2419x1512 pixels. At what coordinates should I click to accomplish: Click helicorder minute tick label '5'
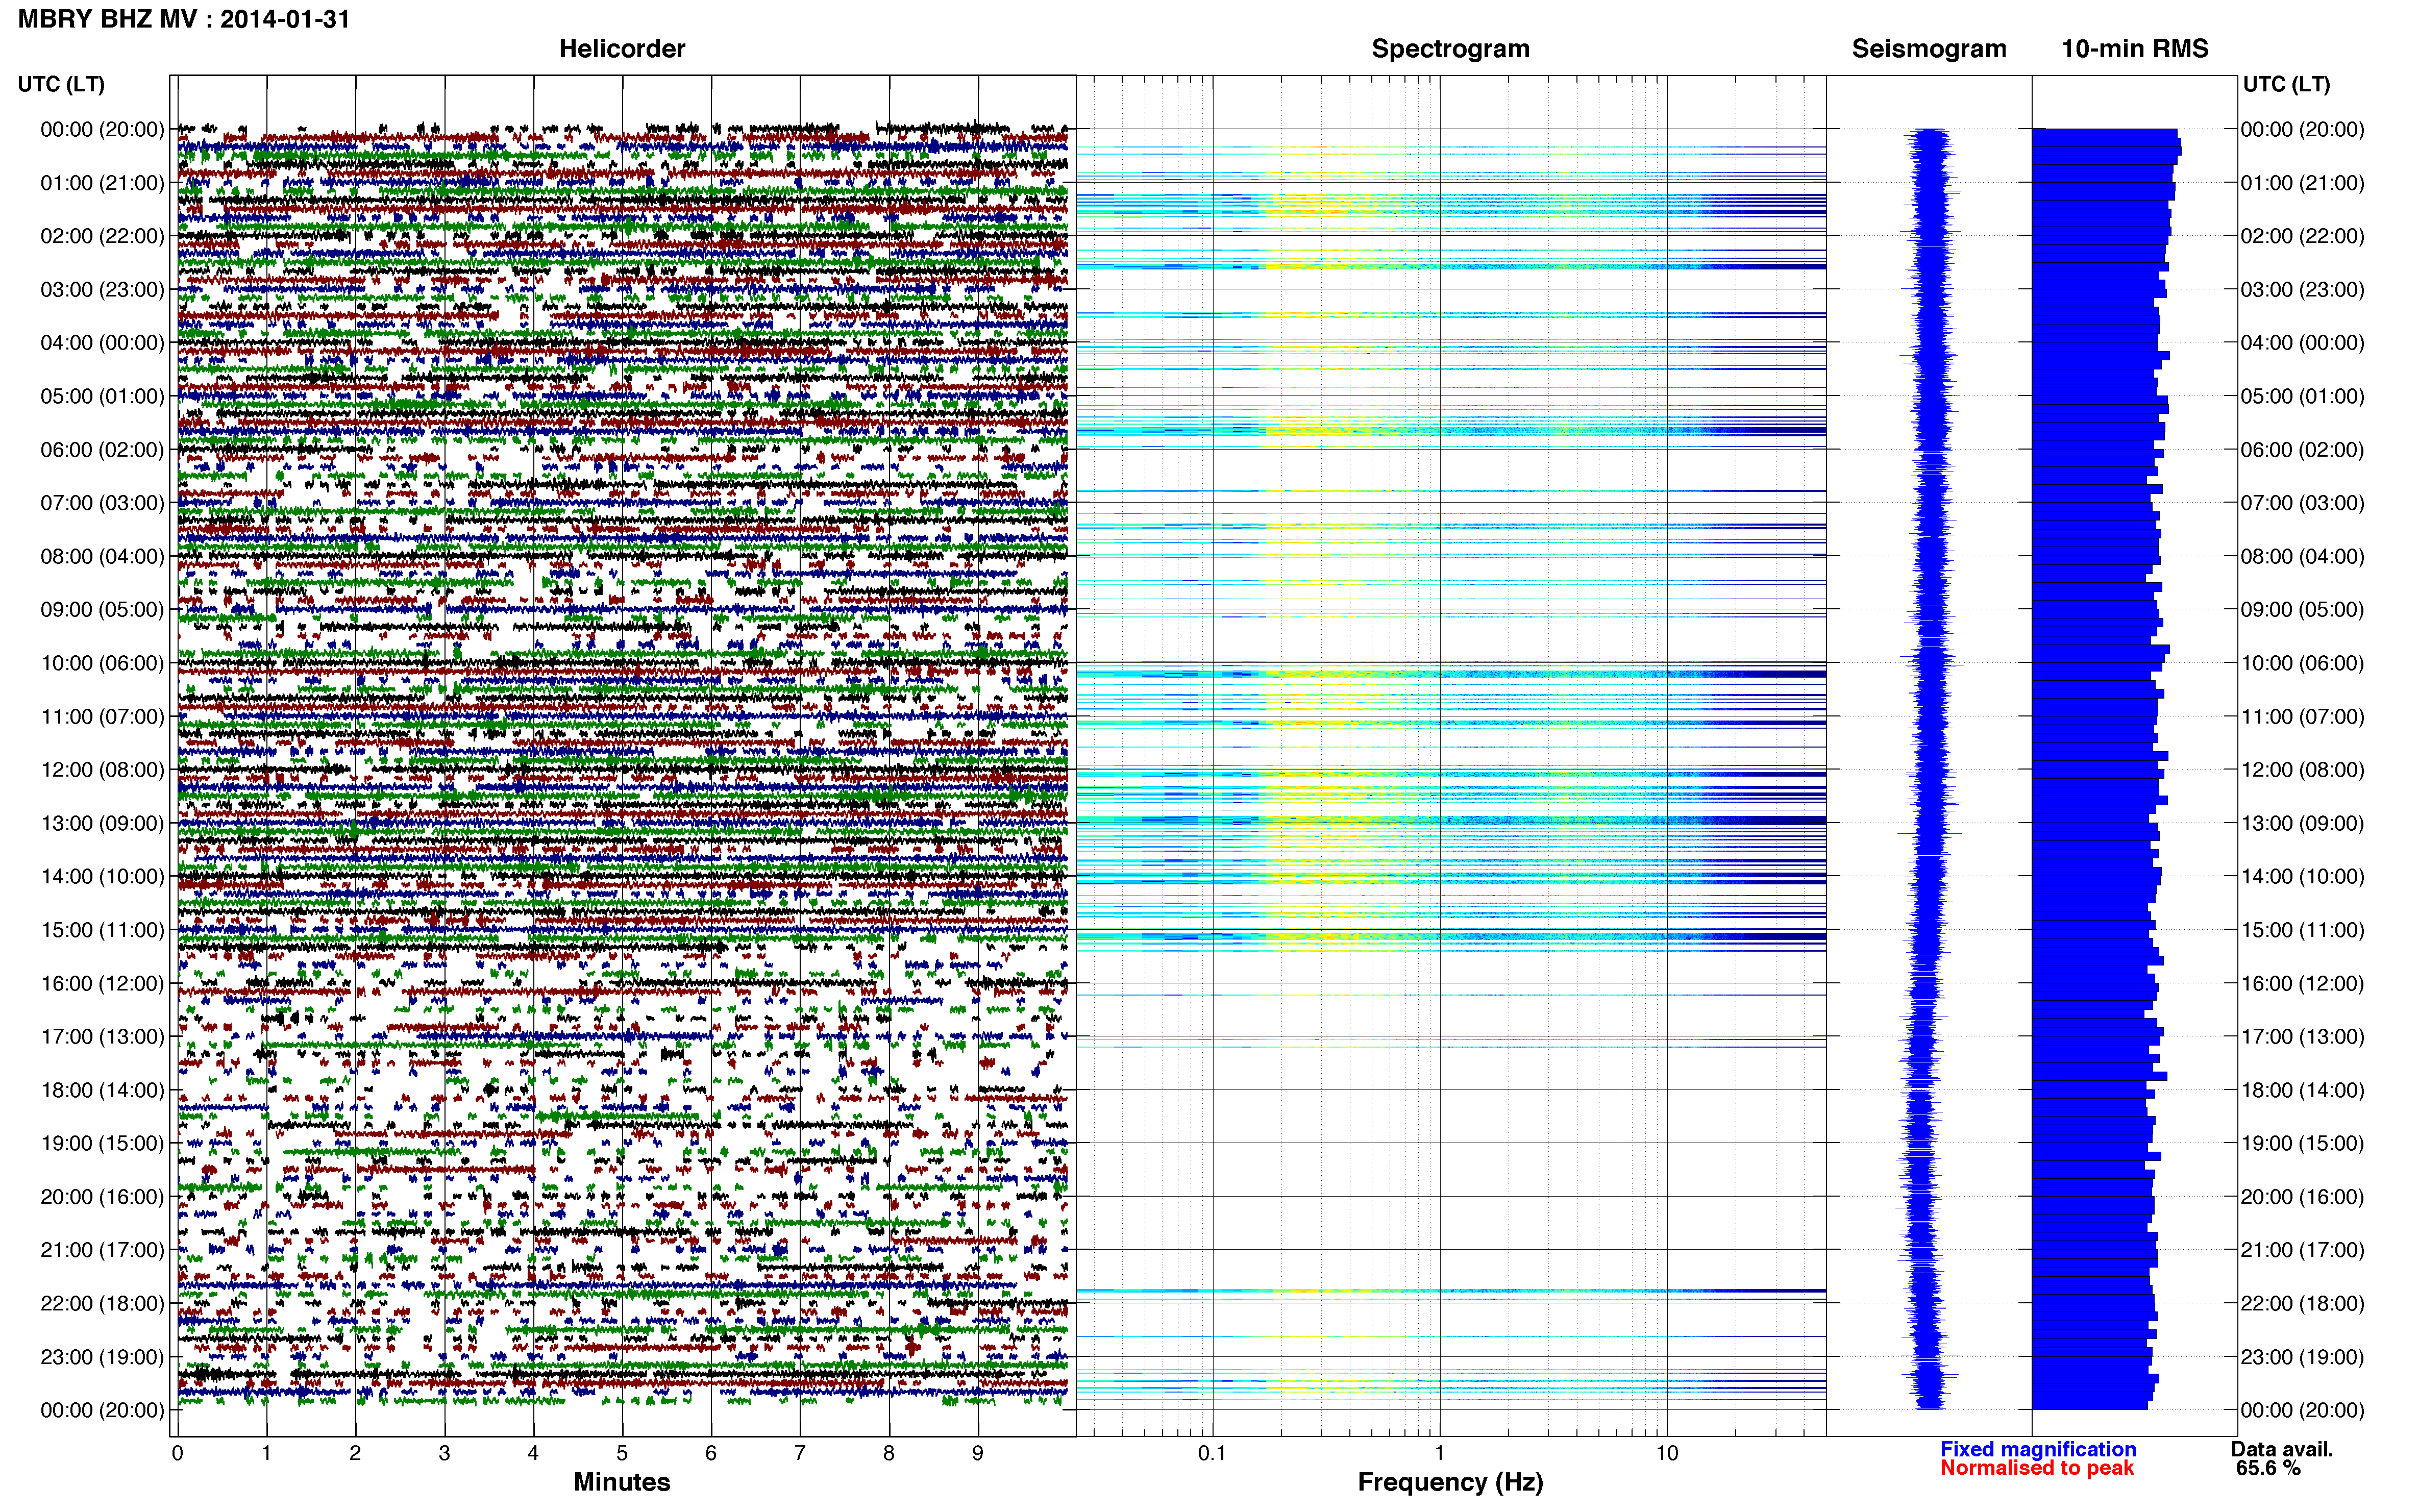coord(622,1453)
